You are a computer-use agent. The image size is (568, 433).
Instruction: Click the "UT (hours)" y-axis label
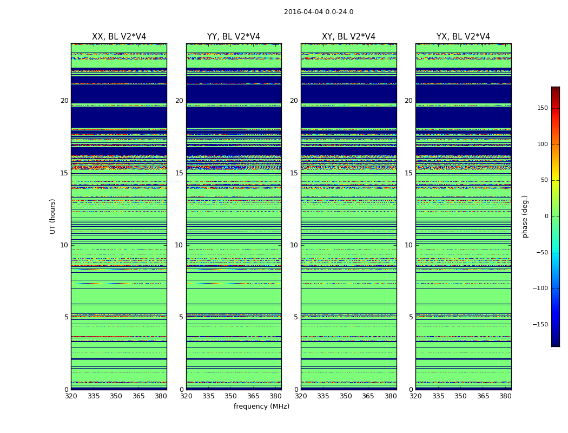coord(53,216)
